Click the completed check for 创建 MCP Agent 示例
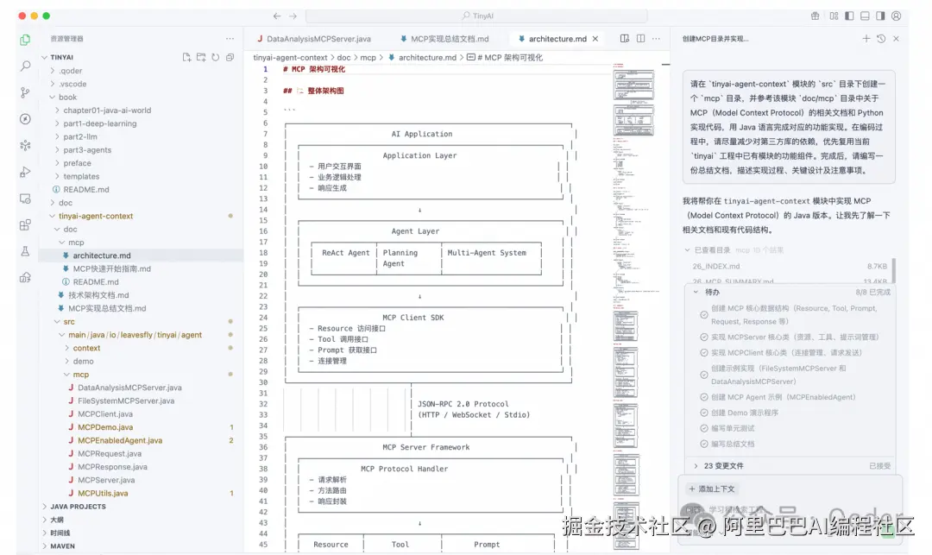This screenshot has width=932, height=555. (704, 397)
